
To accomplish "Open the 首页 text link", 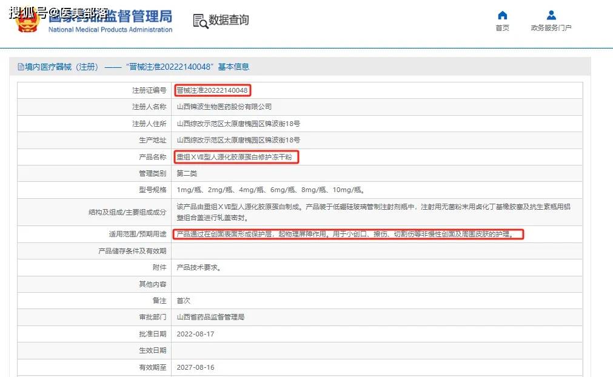I will point(502,28).
